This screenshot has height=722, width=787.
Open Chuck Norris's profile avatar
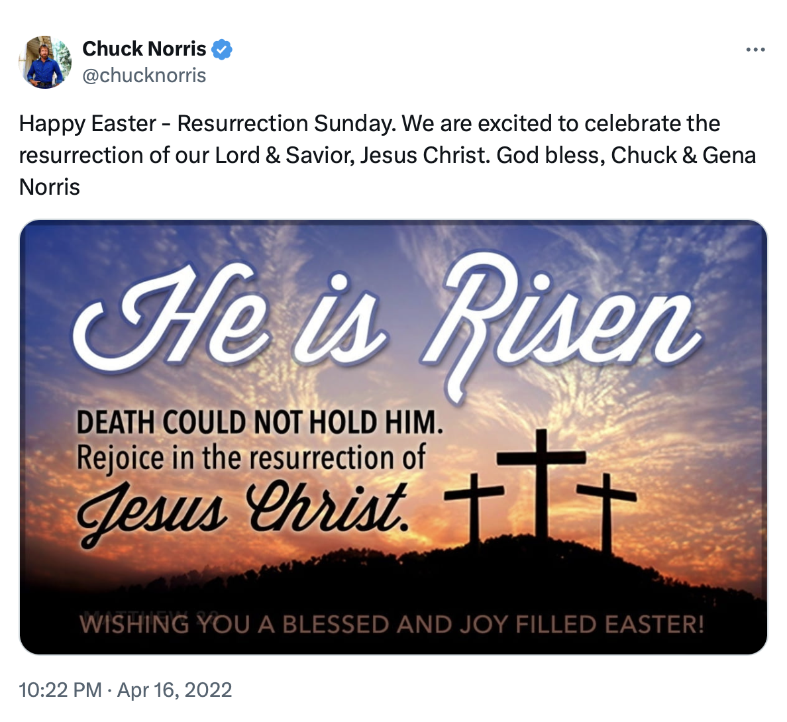45,62
